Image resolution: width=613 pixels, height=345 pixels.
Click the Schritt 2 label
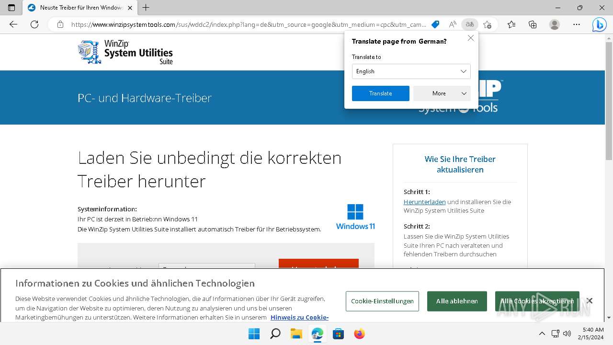417,226
